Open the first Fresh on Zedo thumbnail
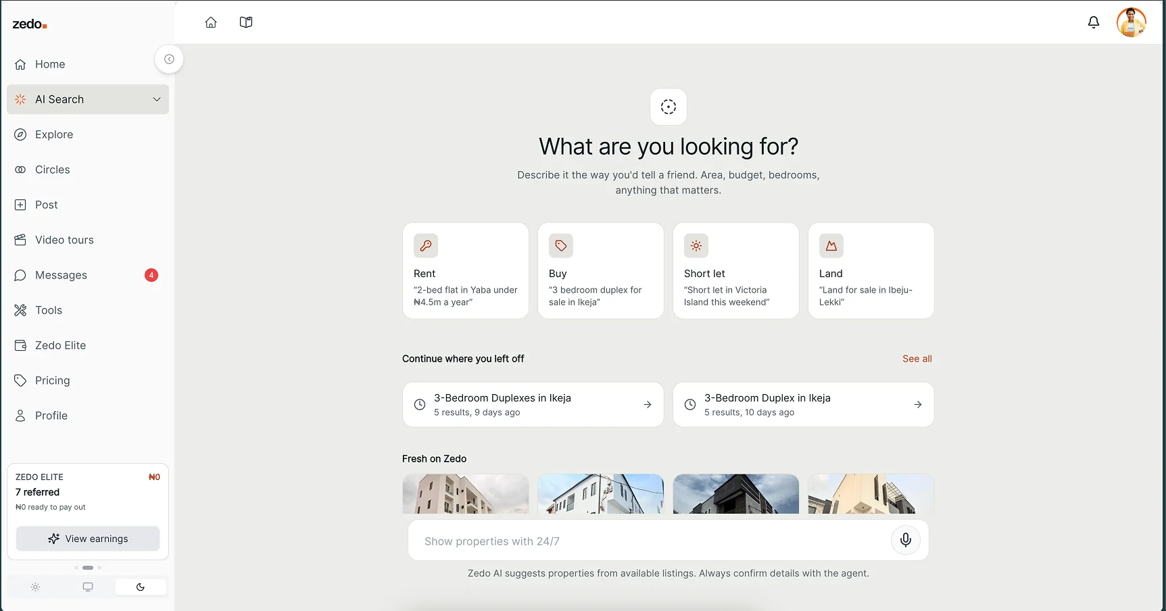 [x=466, y=494]
